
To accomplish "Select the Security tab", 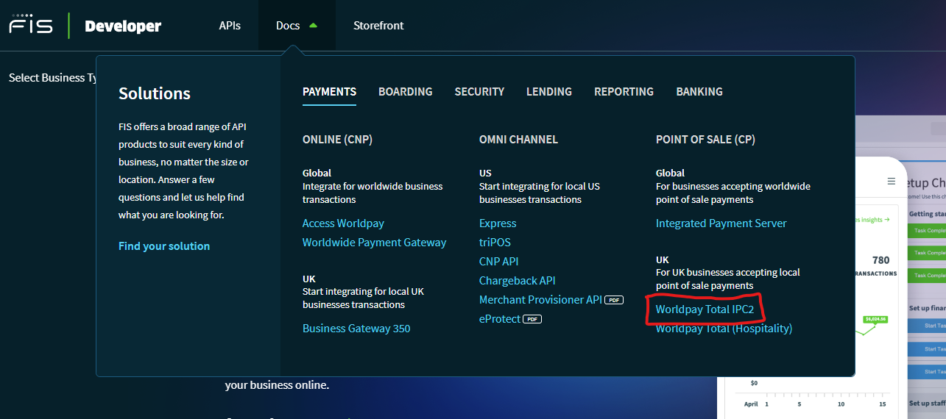I will tap(479, 92).
